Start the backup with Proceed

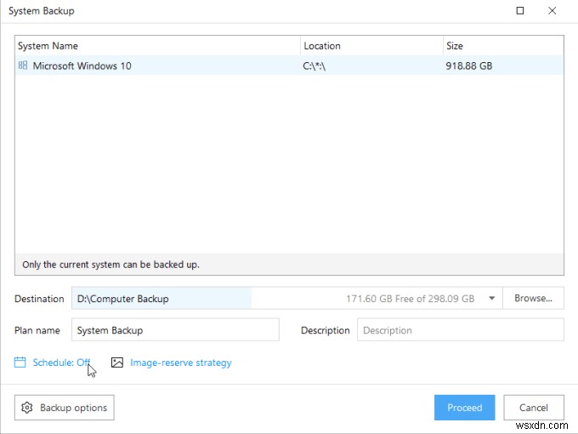pos(464,408)
